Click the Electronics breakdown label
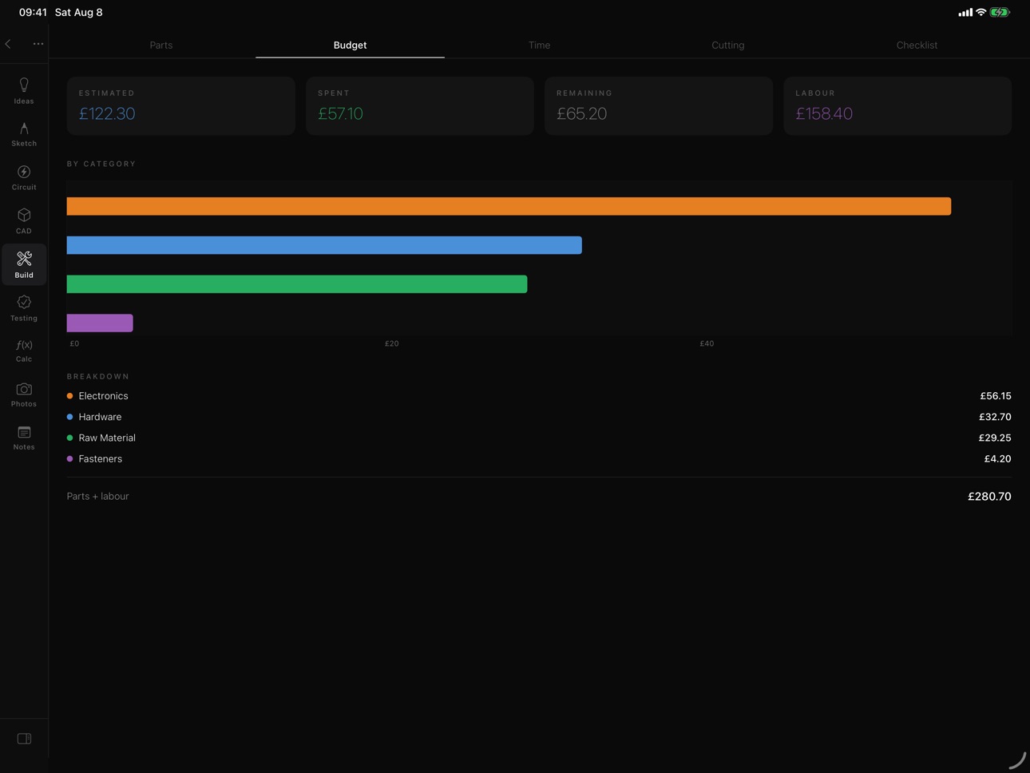The width and height of the screenshot is (1030, 773). pyautogui.click(x=103, y=396)
